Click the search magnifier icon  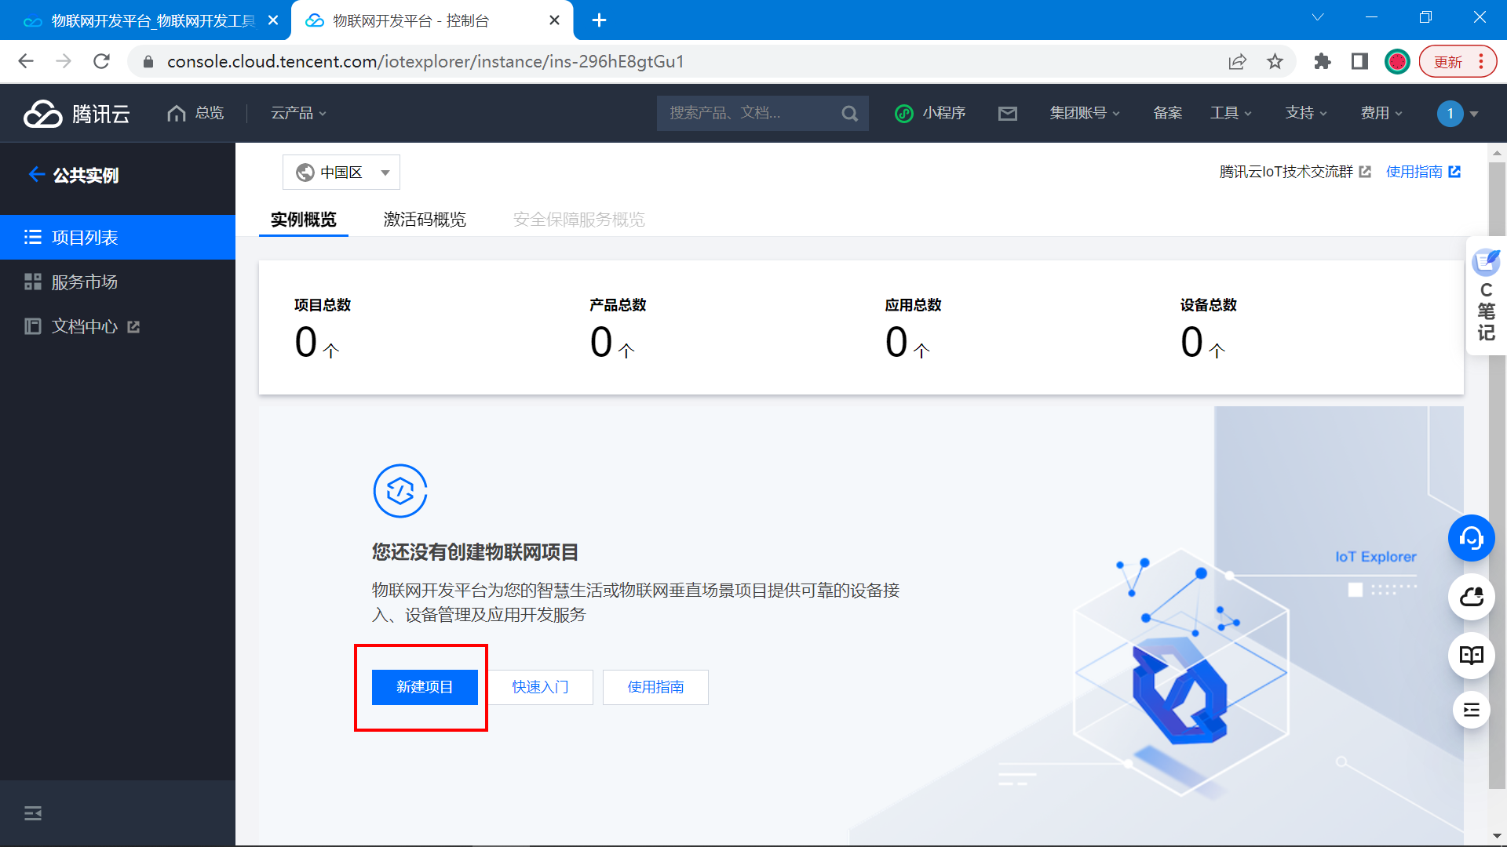[849, 114]
